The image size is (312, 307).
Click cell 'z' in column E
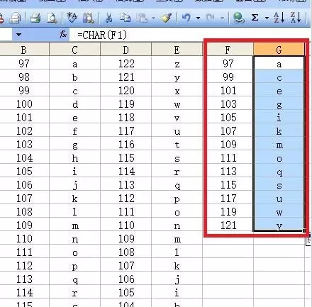tap(177, 63)
